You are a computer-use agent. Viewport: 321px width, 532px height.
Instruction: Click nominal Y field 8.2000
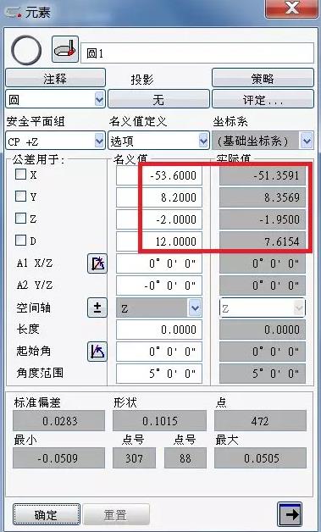tap(159, 197)
